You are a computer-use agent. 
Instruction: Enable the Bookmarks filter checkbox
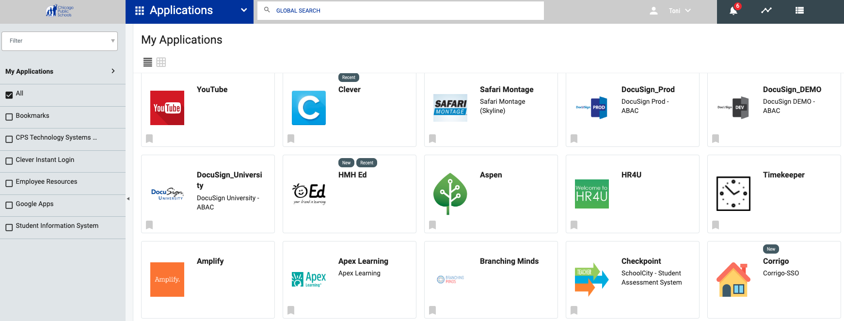pos(9,117)
